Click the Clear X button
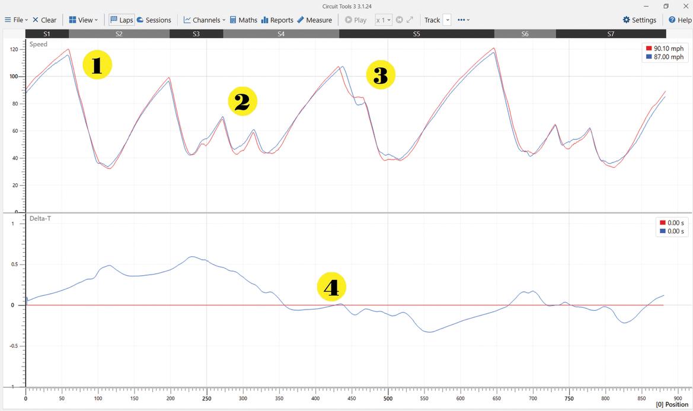 tap(44, 20)
